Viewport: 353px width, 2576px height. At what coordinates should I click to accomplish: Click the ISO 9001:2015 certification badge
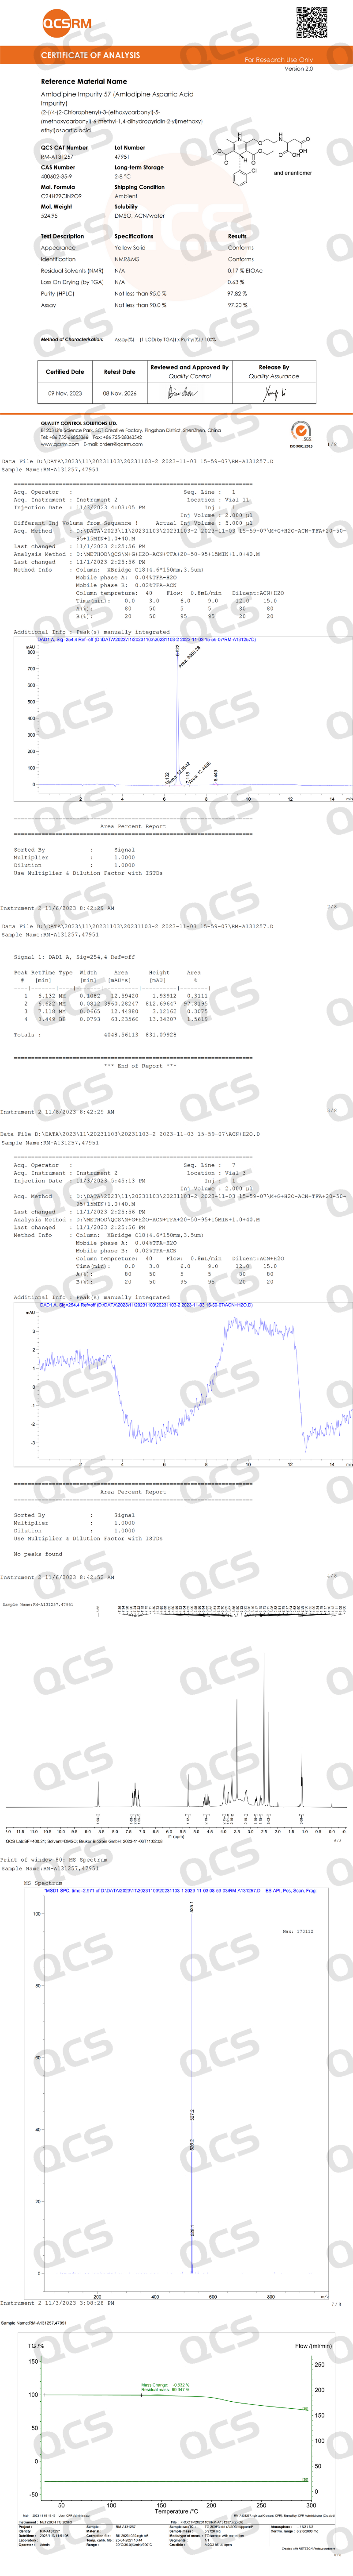[300, 433]
